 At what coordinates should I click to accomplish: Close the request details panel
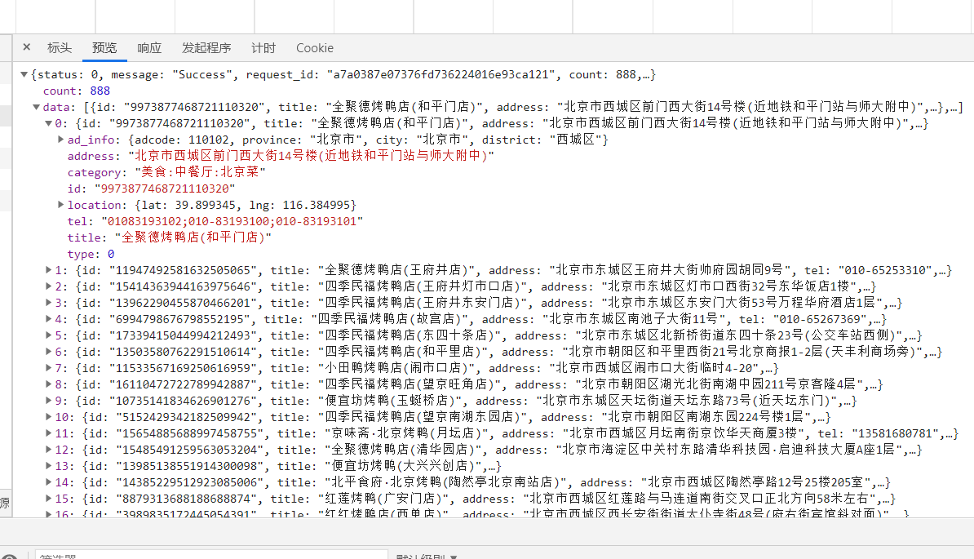click(27, 47)
